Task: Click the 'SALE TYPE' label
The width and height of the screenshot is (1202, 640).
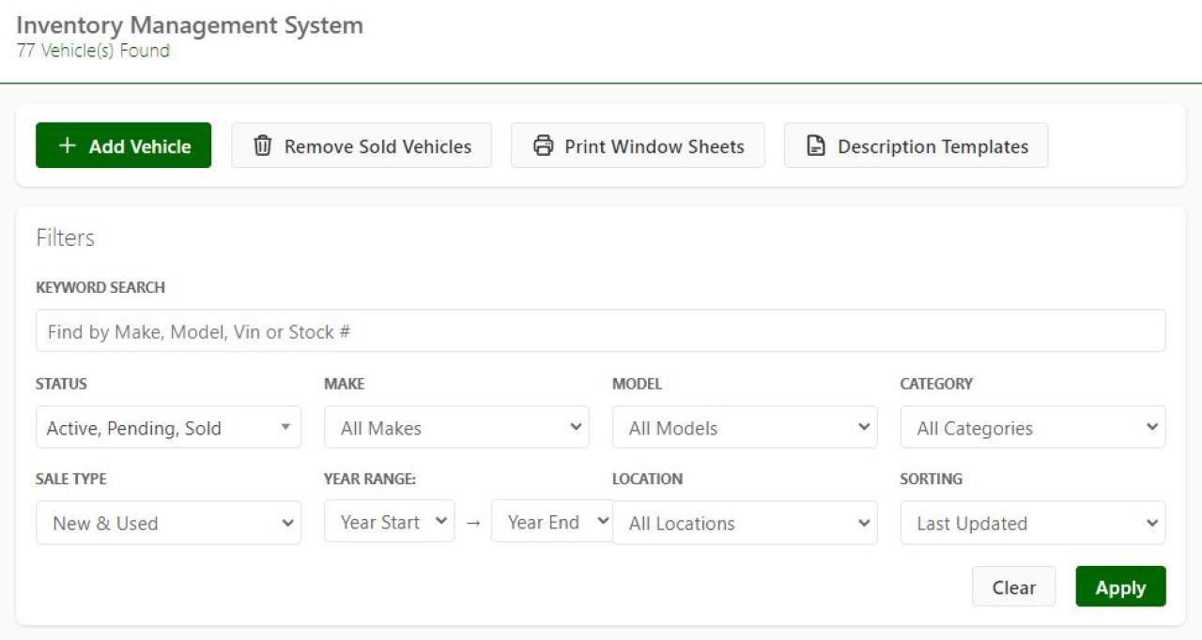Action: point(70,479)
